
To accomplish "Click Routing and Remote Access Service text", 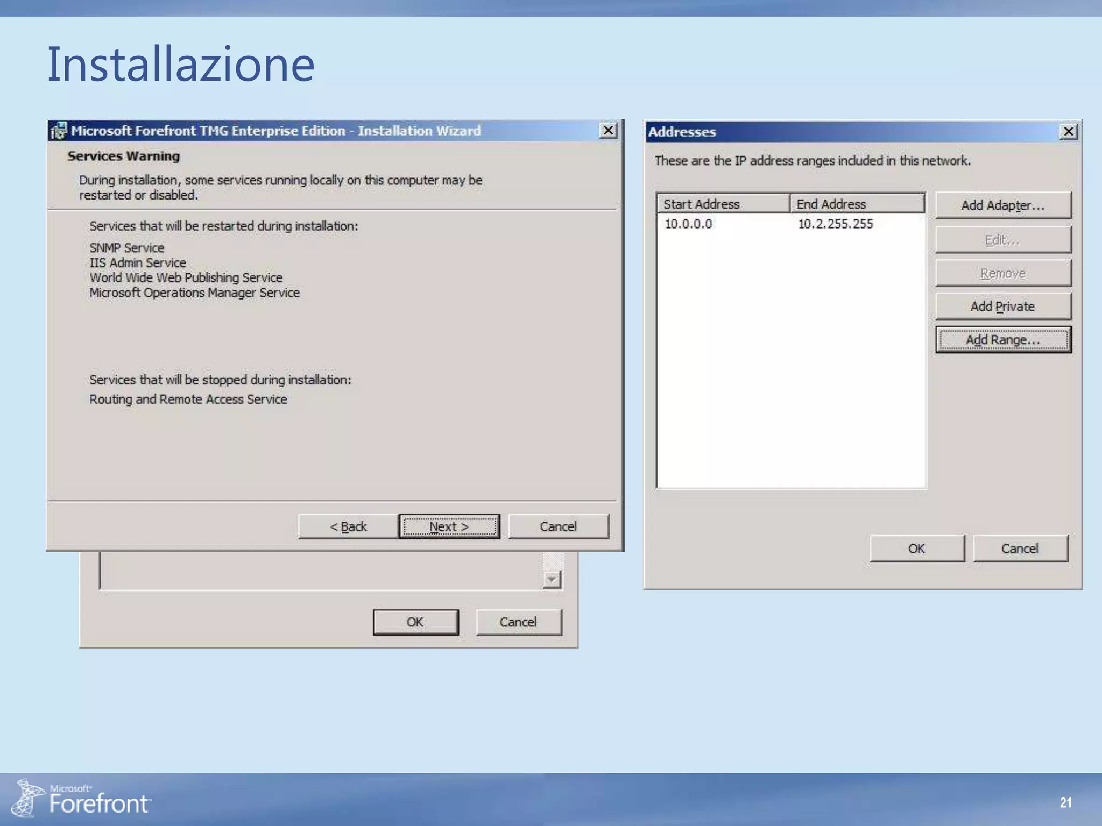I will (188, 400).
